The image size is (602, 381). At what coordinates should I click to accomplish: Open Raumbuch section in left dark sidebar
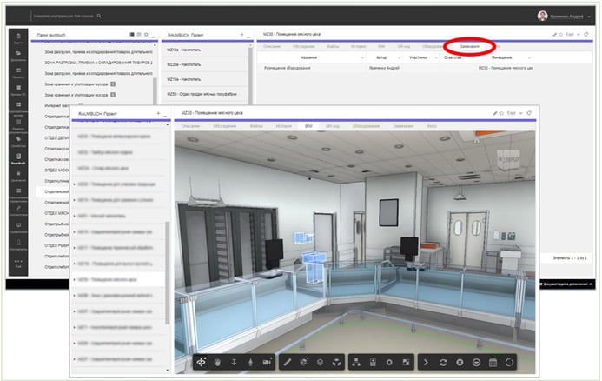[x=18, y=158]
